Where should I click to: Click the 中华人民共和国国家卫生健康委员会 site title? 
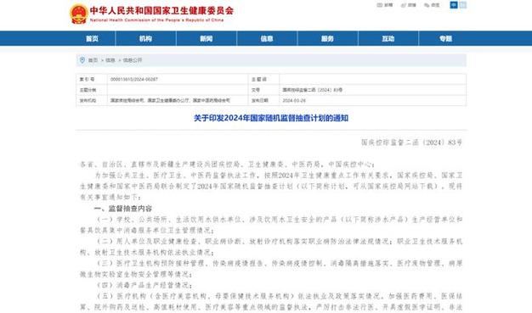click(161, 10)
